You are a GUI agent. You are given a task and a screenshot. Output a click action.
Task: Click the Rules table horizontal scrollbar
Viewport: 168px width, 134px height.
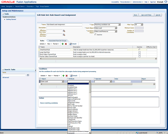tap(89, 59)
